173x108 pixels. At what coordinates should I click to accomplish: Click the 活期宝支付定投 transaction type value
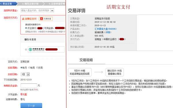[102, 19]
